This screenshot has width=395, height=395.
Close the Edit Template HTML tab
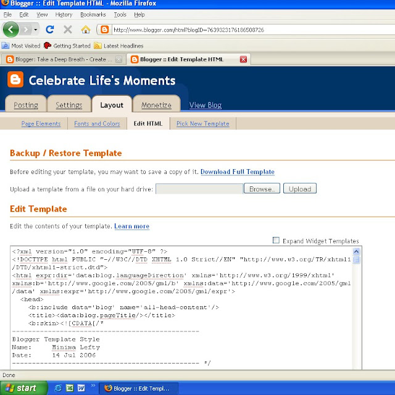point(243,59)
